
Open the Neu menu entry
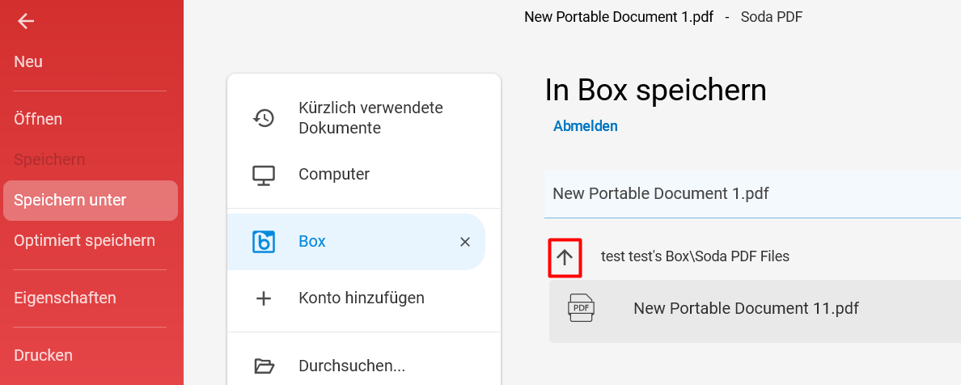(28, 62)
